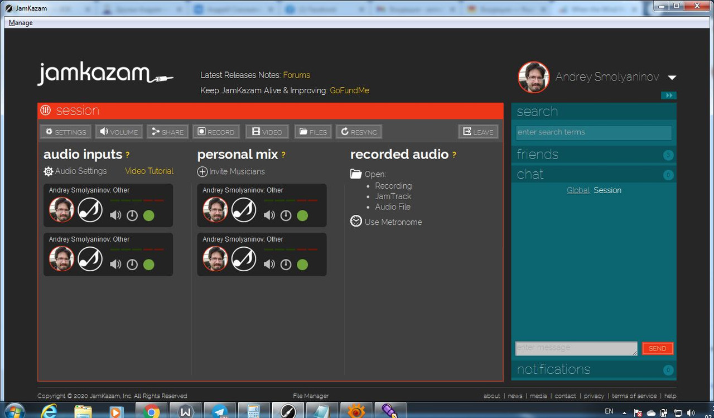Open an Audio File from recorded audio list
This screenshot has width=714, height=418.
[x=393, y=206]
